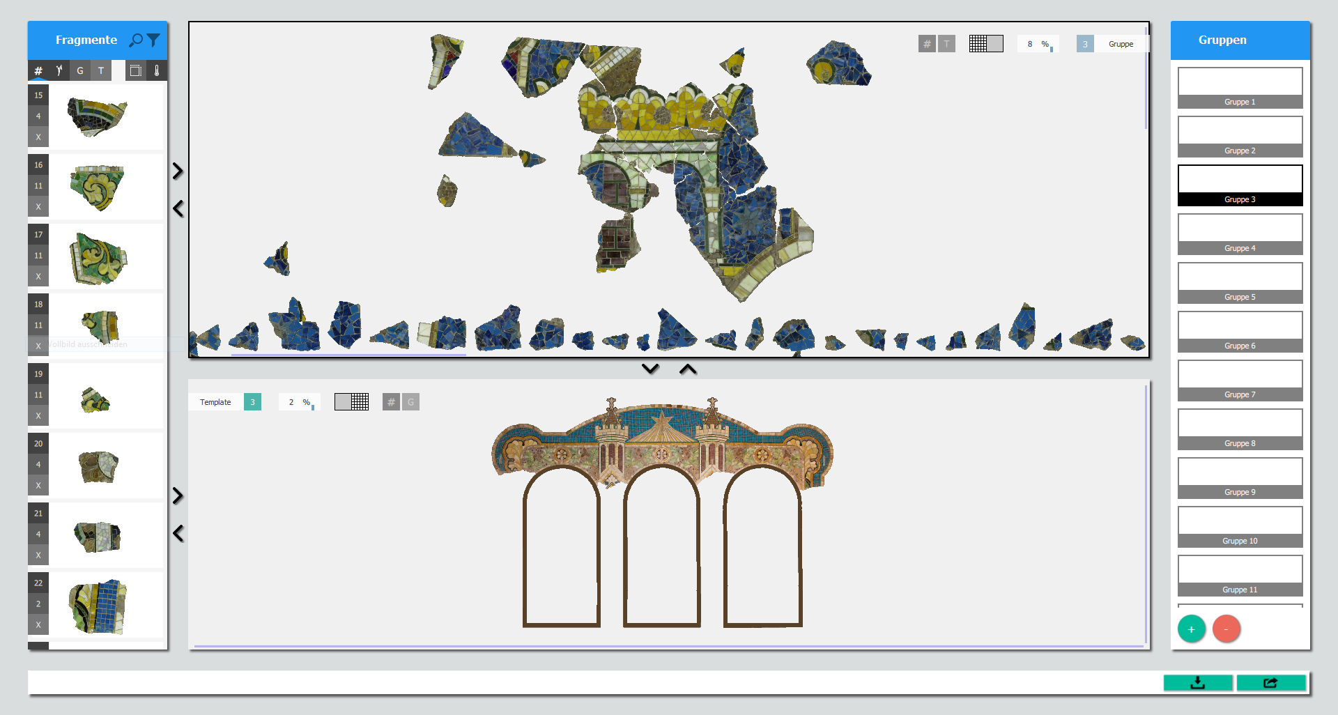Image resolution: width=1338 pixels, height=715 pixels.
Task: Toggle the fragment outline view icon
Action: tap(136, 70)
